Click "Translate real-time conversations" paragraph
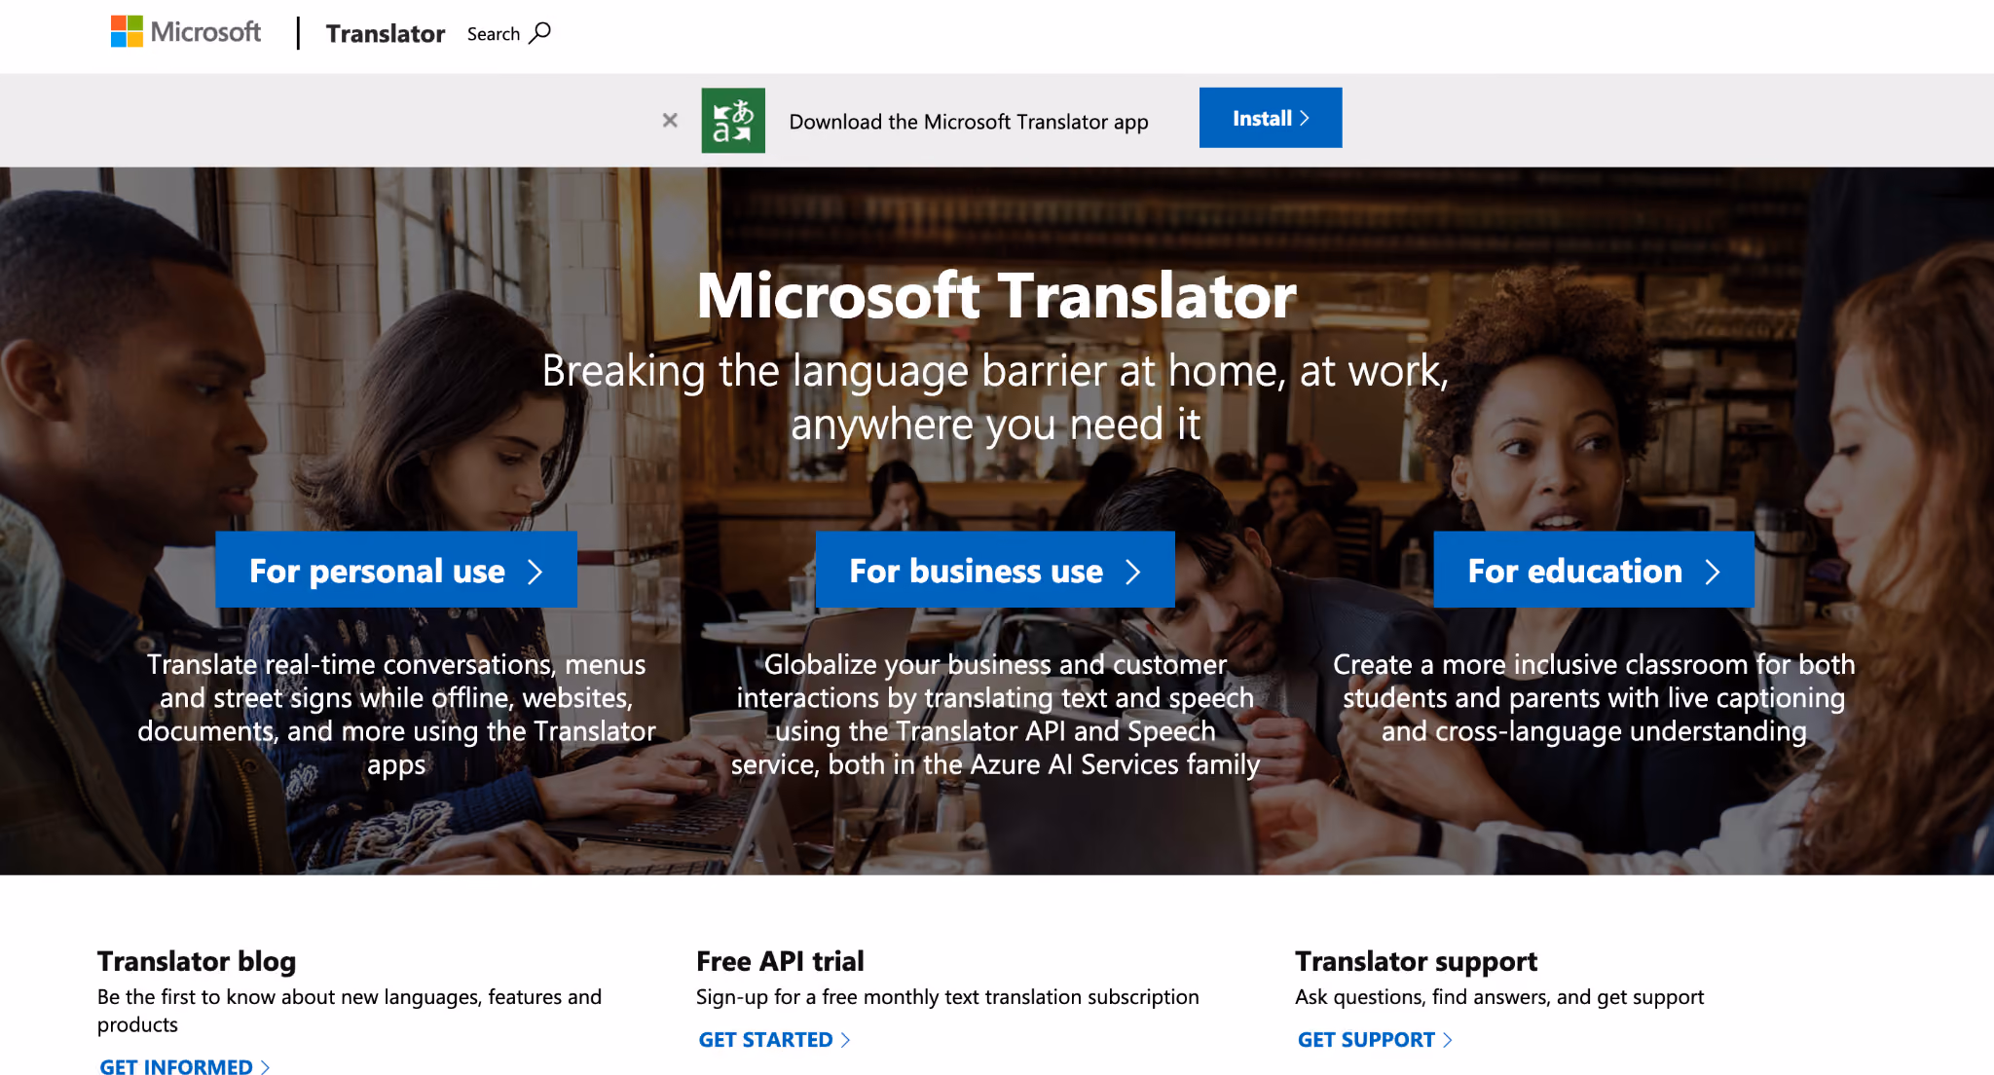The width and height of the screenshot is (1994, 1075). click(396, 714)
